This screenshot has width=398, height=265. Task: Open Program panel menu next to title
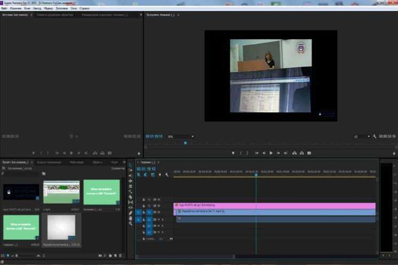[x=178, y=15]
